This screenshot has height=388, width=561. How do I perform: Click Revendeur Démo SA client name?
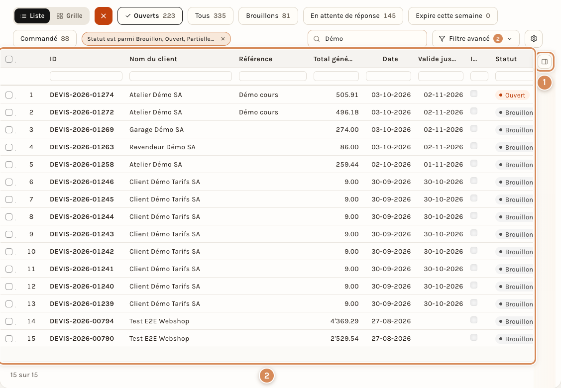162,147
